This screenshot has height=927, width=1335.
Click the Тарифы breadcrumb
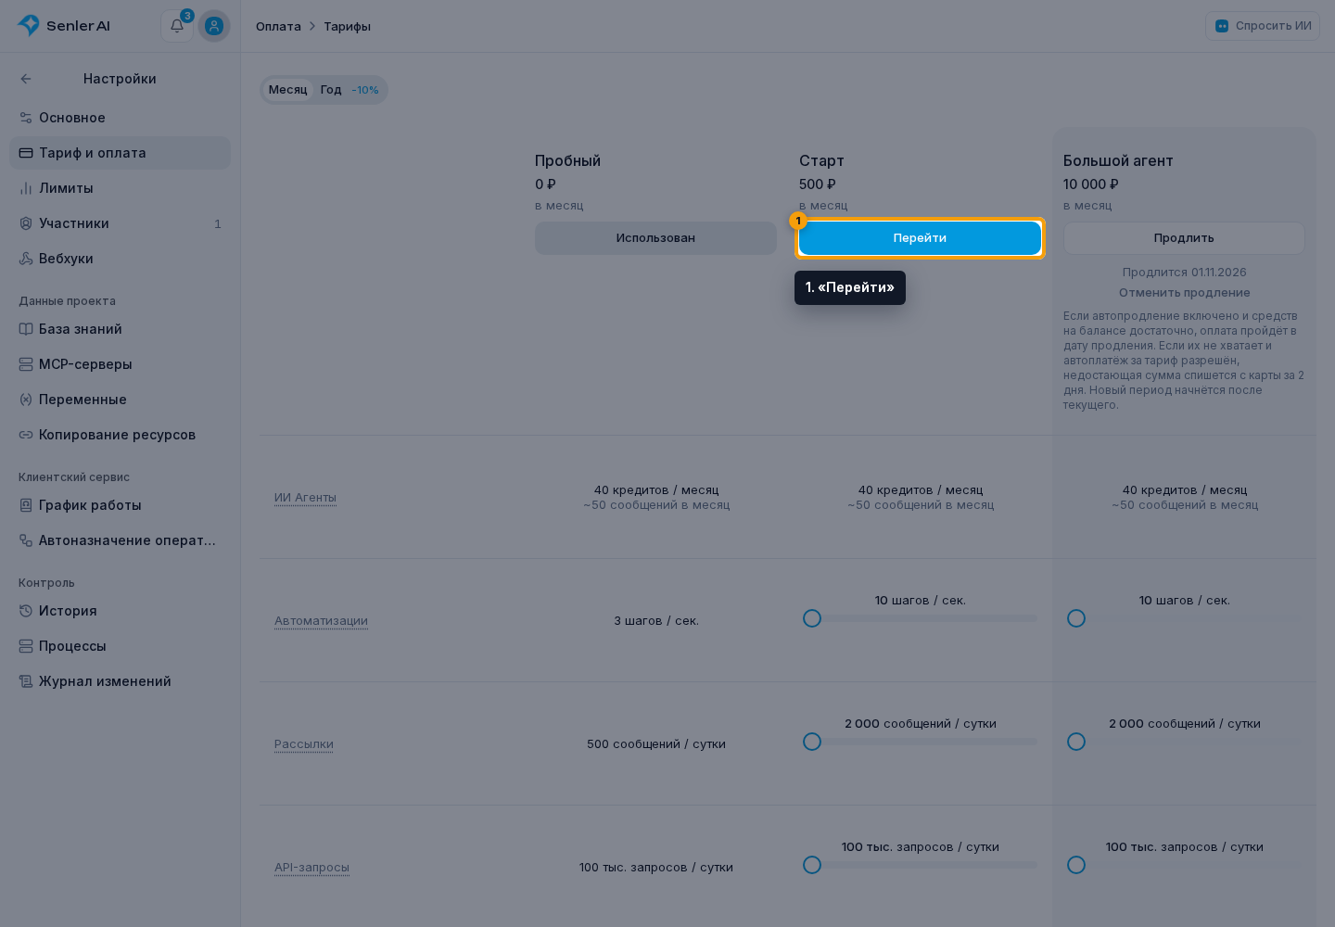(347, 26)
